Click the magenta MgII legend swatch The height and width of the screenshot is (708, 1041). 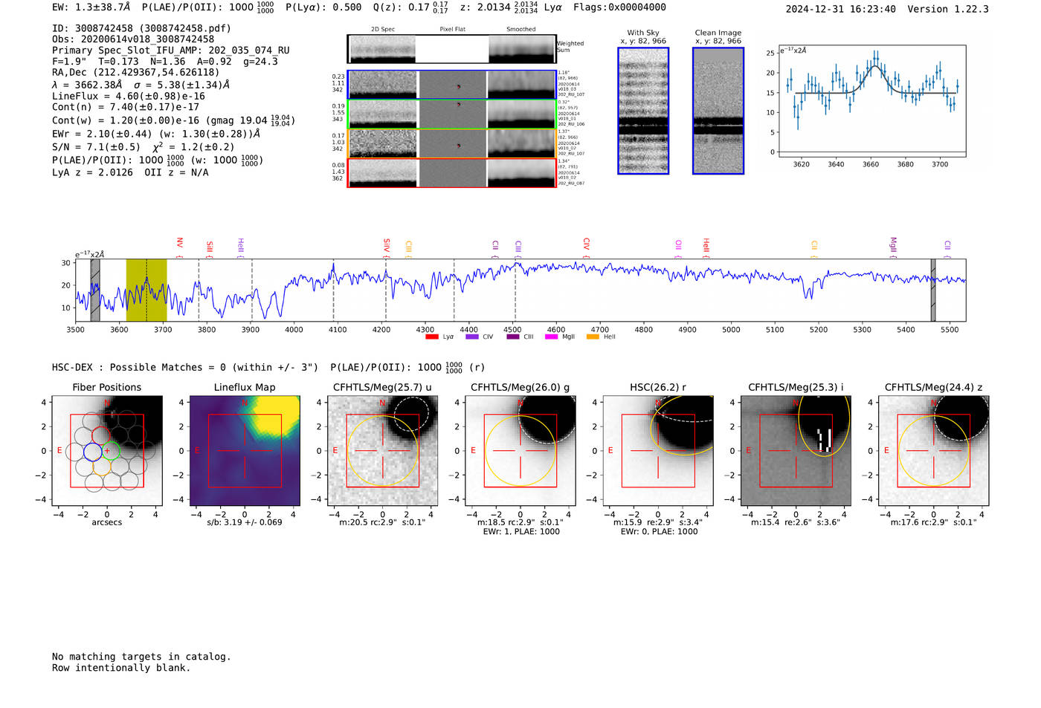point(551,337)
